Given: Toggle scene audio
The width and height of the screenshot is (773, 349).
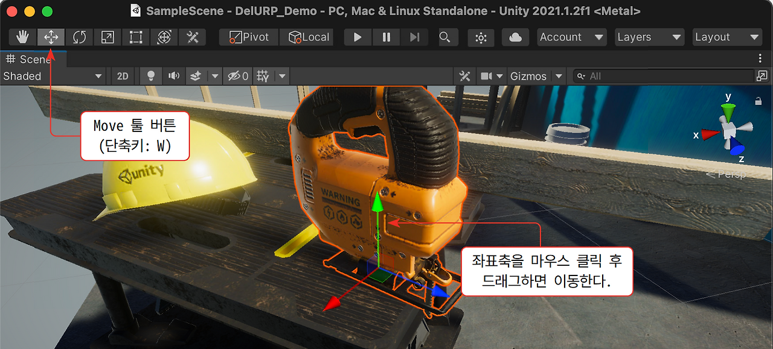Looking at the screenshot, I should (x=174, y=76).
